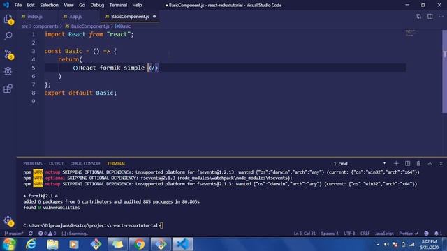
Task: Click terminal prompt input line
Action: [x=93, y=225]
